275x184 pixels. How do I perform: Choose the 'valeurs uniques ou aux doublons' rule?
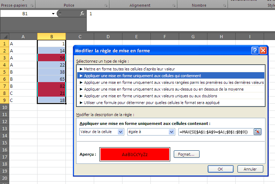tap(150, 96)
